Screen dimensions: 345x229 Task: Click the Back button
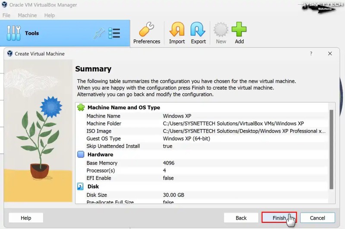click(241, 218)
